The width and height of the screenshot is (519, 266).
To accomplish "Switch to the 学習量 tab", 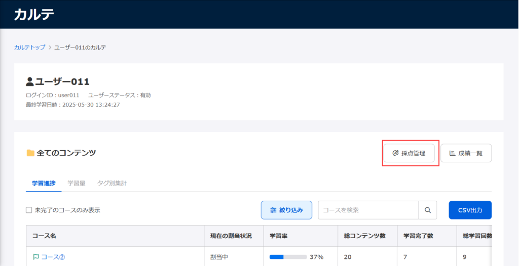I will [x=77, y=183].
